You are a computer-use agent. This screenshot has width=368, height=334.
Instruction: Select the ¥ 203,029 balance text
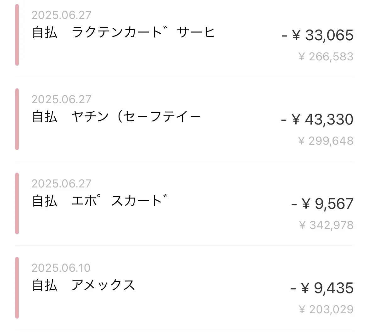326,309
